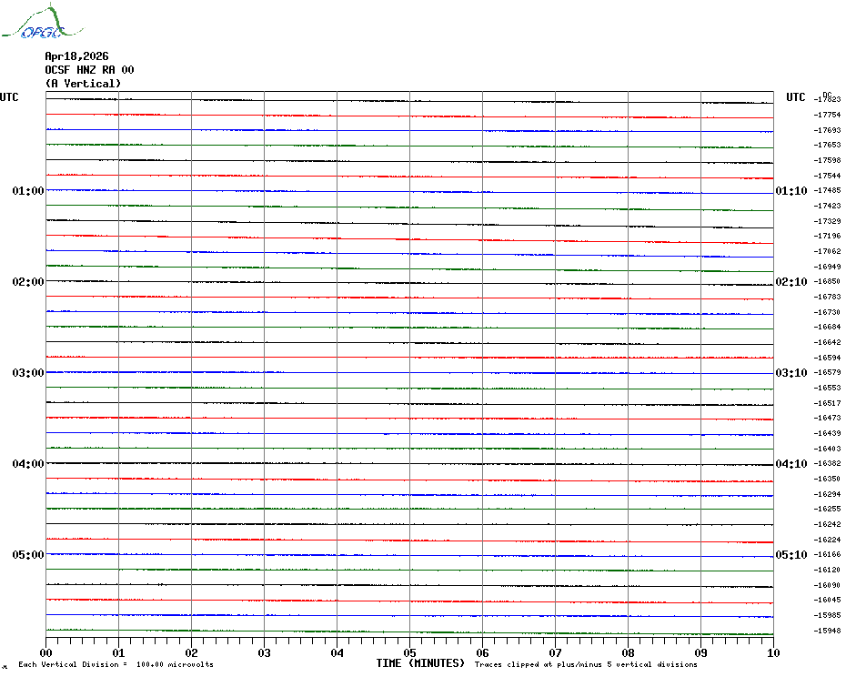This screenshot has height=677, width=846.
Task: Click the 01:00 time label on left
Action: coord(28,190)
